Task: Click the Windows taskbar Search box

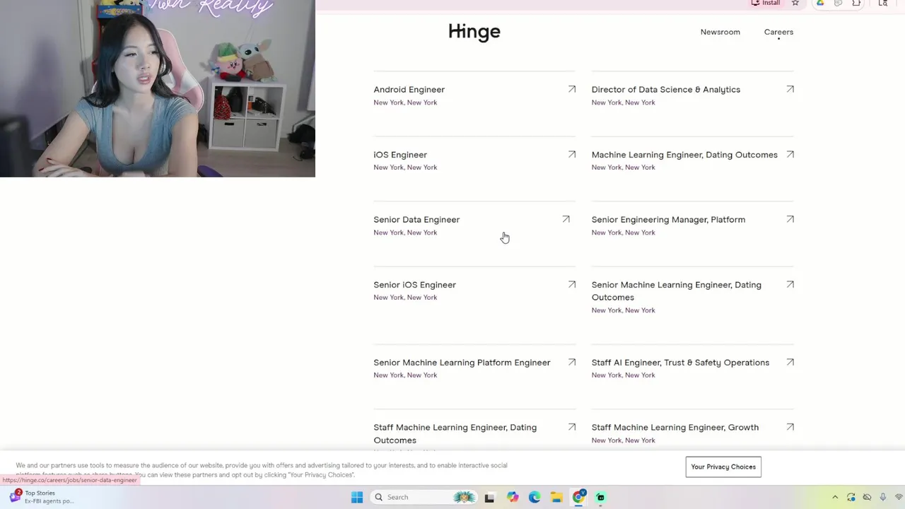Action: 424,497
